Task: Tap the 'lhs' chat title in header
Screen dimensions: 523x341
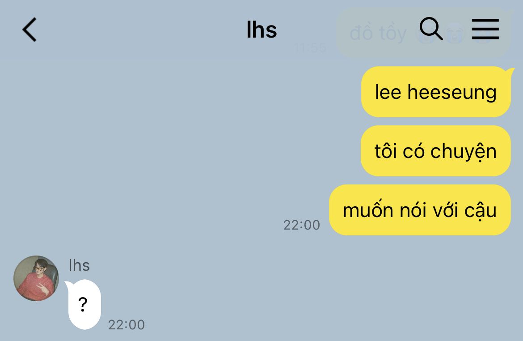Action: coord(261,30)
